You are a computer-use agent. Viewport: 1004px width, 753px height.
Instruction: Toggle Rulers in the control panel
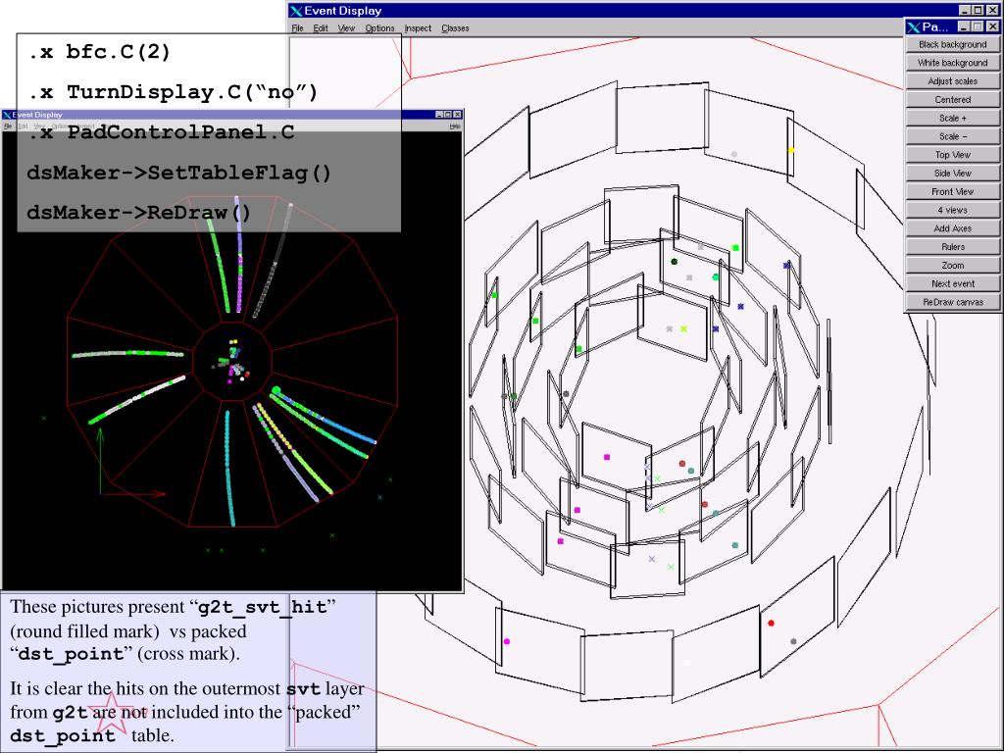(952, 247)
